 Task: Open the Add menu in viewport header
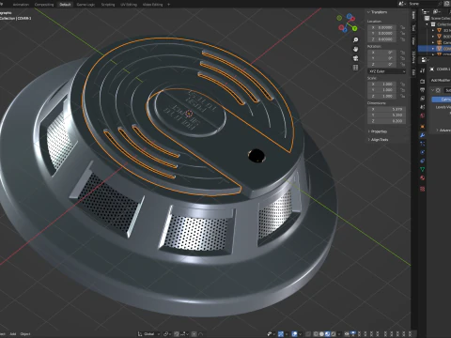13,334
